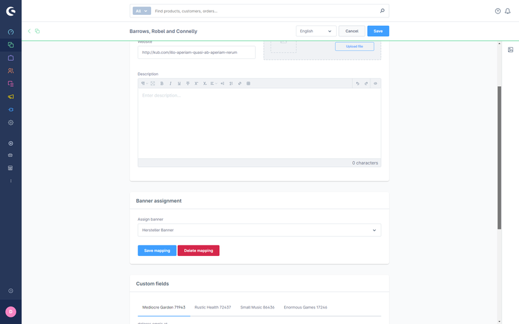
Task: Insert a table in description editor
Action: pos(248,84)
